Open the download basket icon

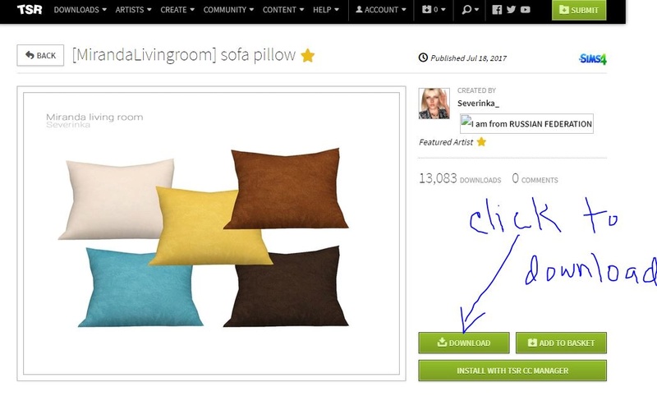pos(434,10)
